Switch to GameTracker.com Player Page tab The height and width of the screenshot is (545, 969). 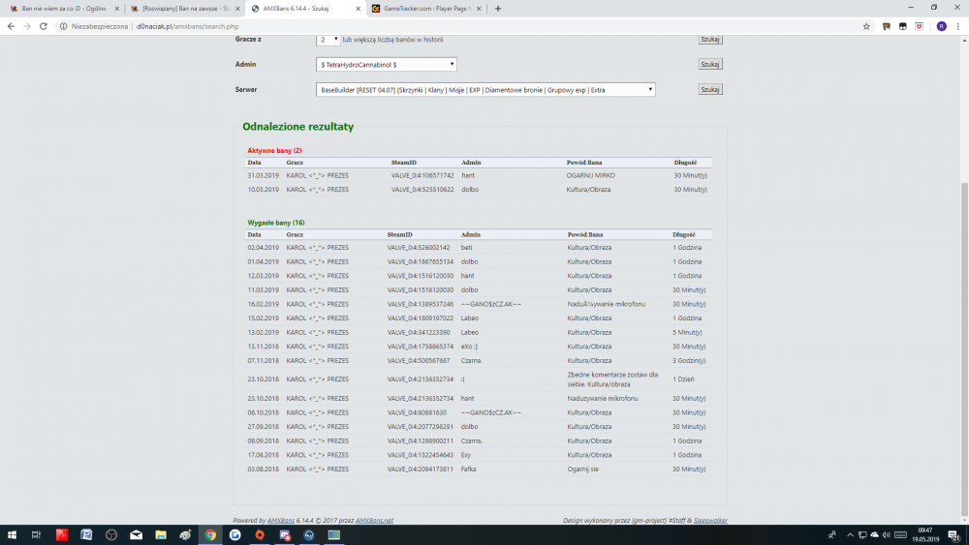426,9
